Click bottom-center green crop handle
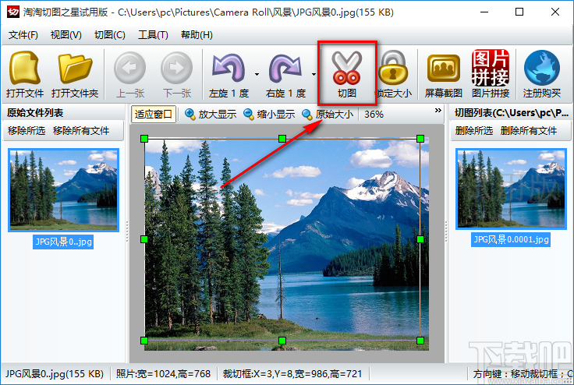Viewport: 574px width, 385px height. 282,341
